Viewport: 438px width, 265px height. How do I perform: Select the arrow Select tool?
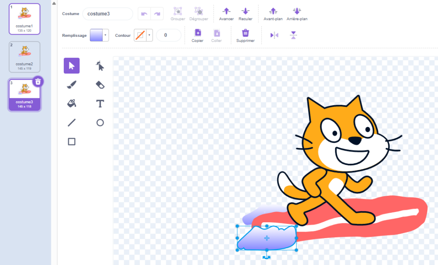pos(71,66)
